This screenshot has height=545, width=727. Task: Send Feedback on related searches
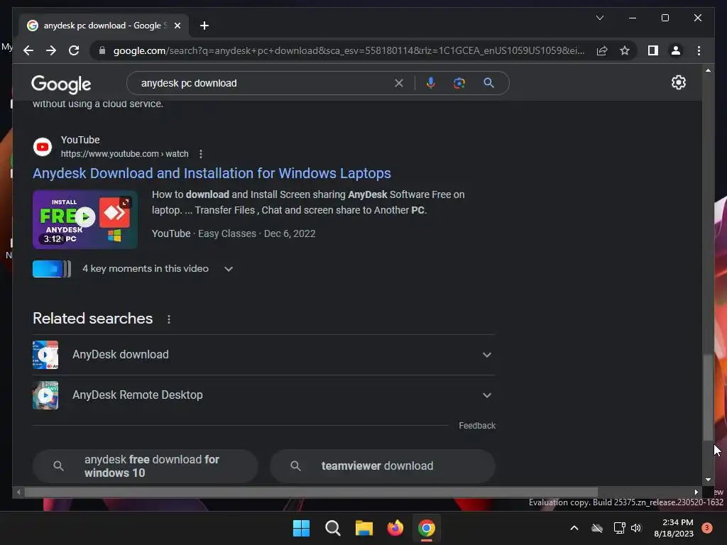point(477,426)
